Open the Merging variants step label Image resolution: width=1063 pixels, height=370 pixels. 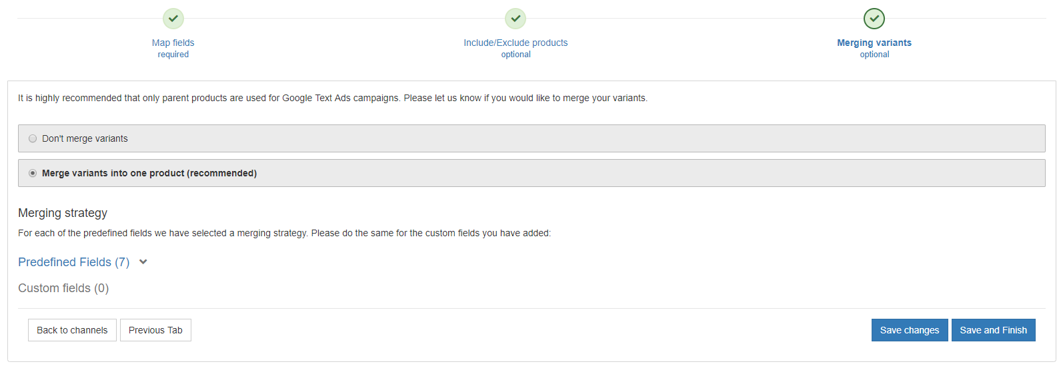[874, 43]
